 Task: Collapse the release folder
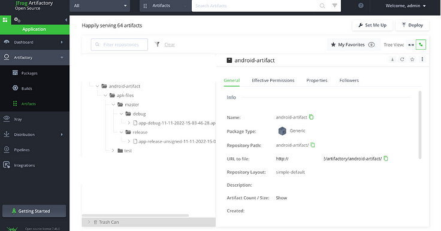tap(121, 132)
